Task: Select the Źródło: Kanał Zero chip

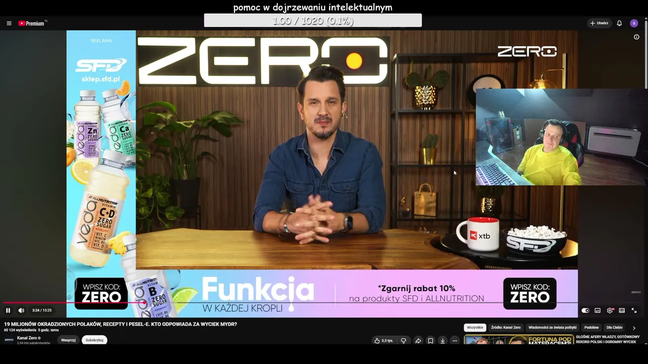Action: [506, 328]
